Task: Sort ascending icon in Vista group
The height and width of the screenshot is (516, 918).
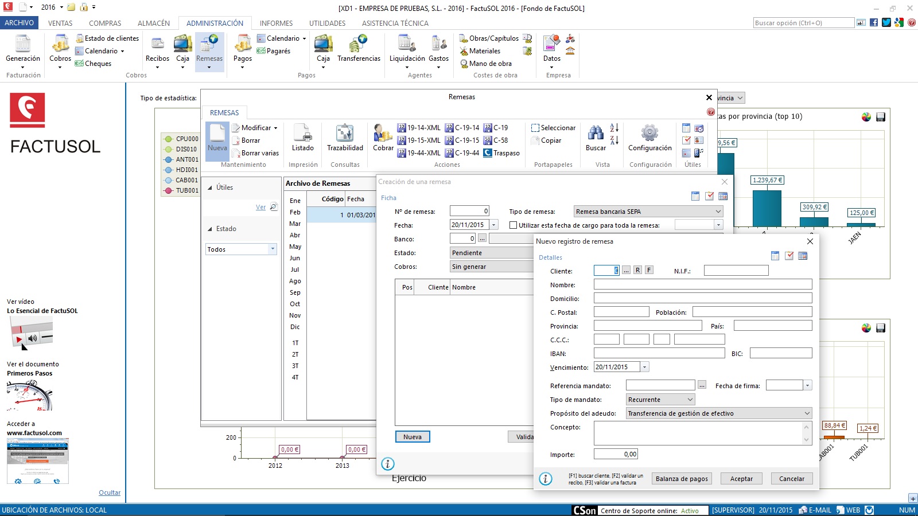Action: [614, 128]
